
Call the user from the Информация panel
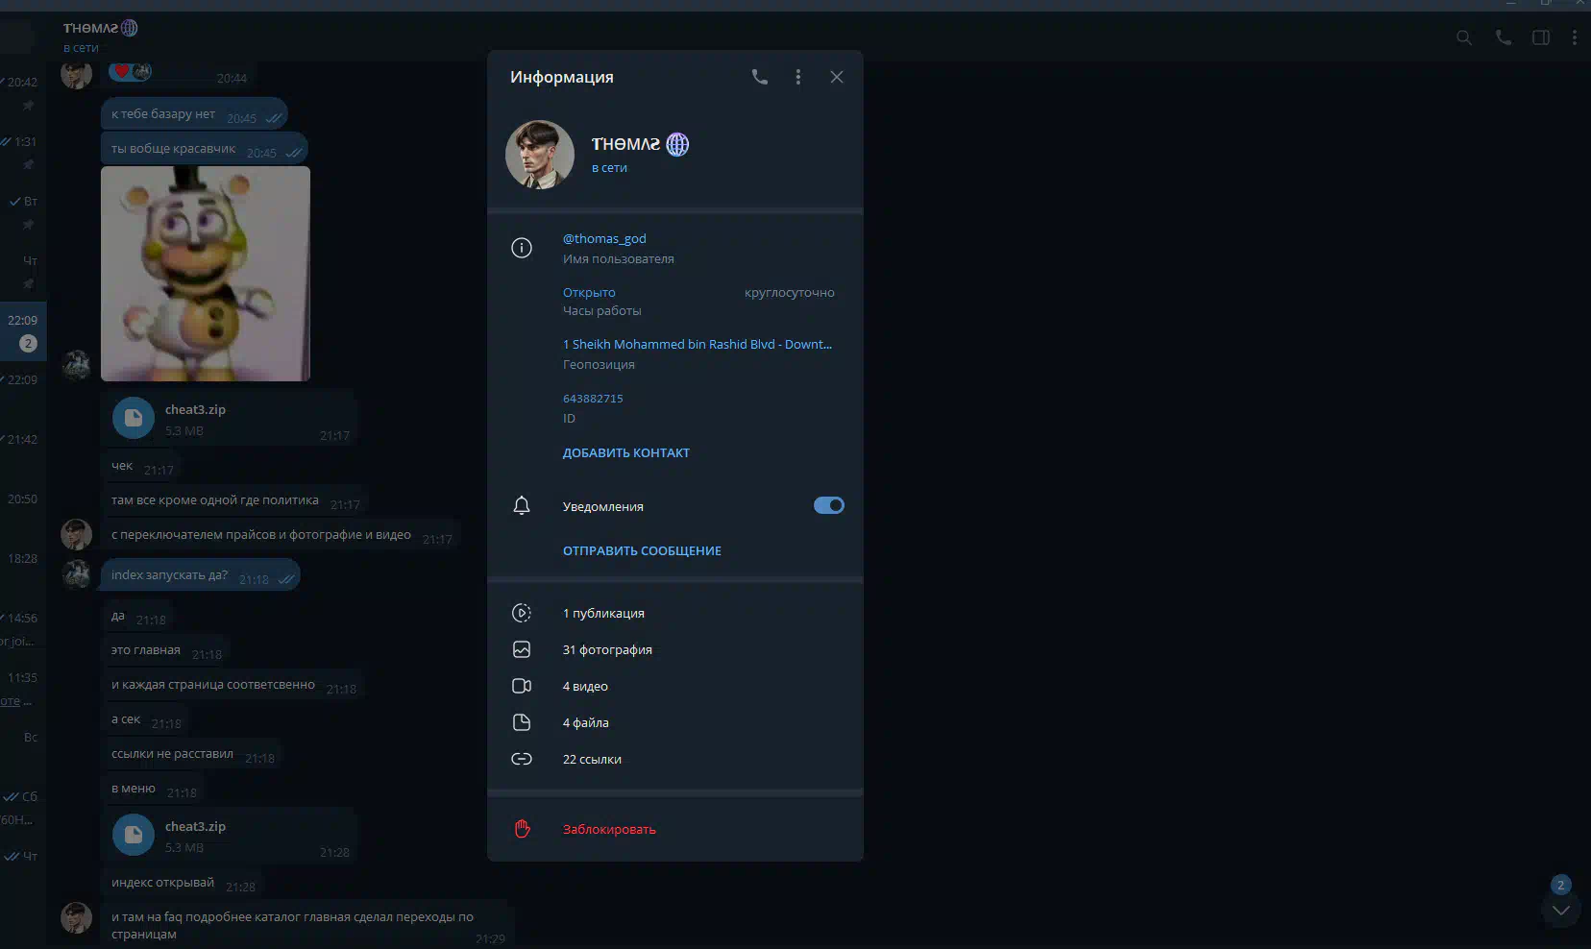tap(759, 77)
